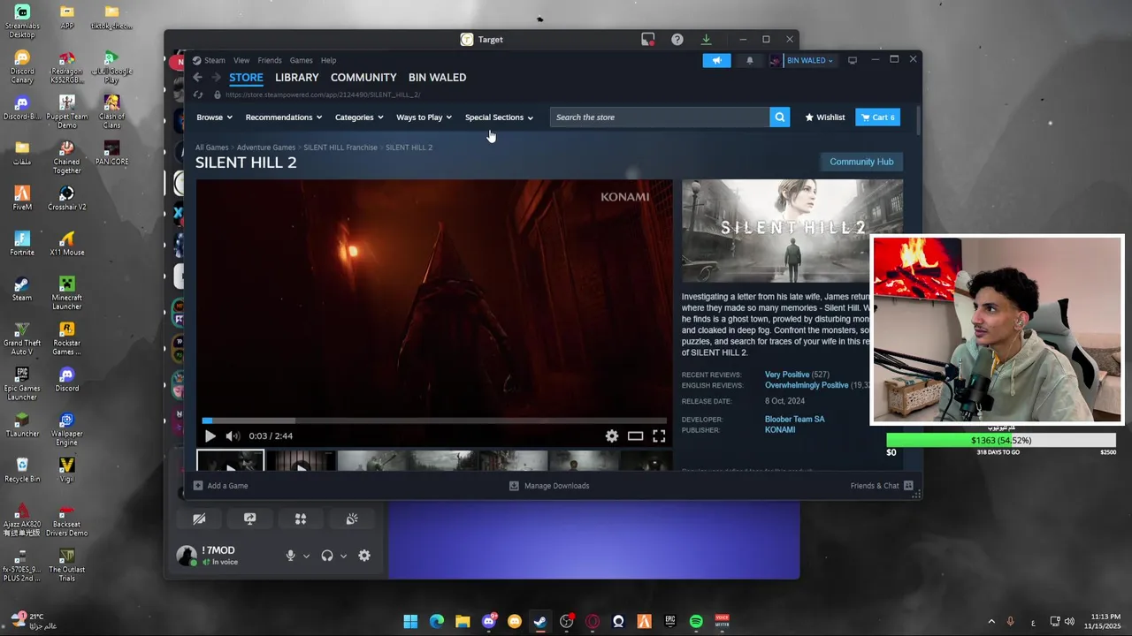This screenshot has width=1132, height=636.
Task: Click the Adventure Games breadcrumb link
Action: [266, 148]
